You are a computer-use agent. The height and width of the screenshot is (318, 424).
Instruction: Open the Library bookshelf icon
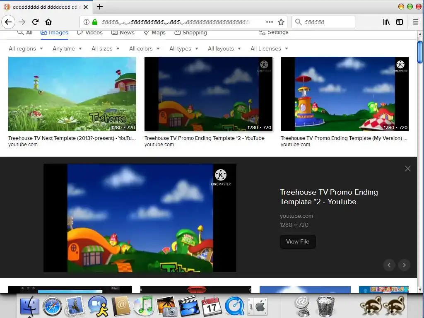click(x=386, y=22)
